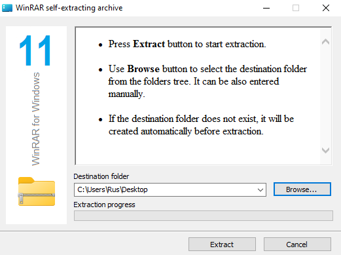
Task: Click the WinRAR title bar icon
Action: (x=7, y=8)
